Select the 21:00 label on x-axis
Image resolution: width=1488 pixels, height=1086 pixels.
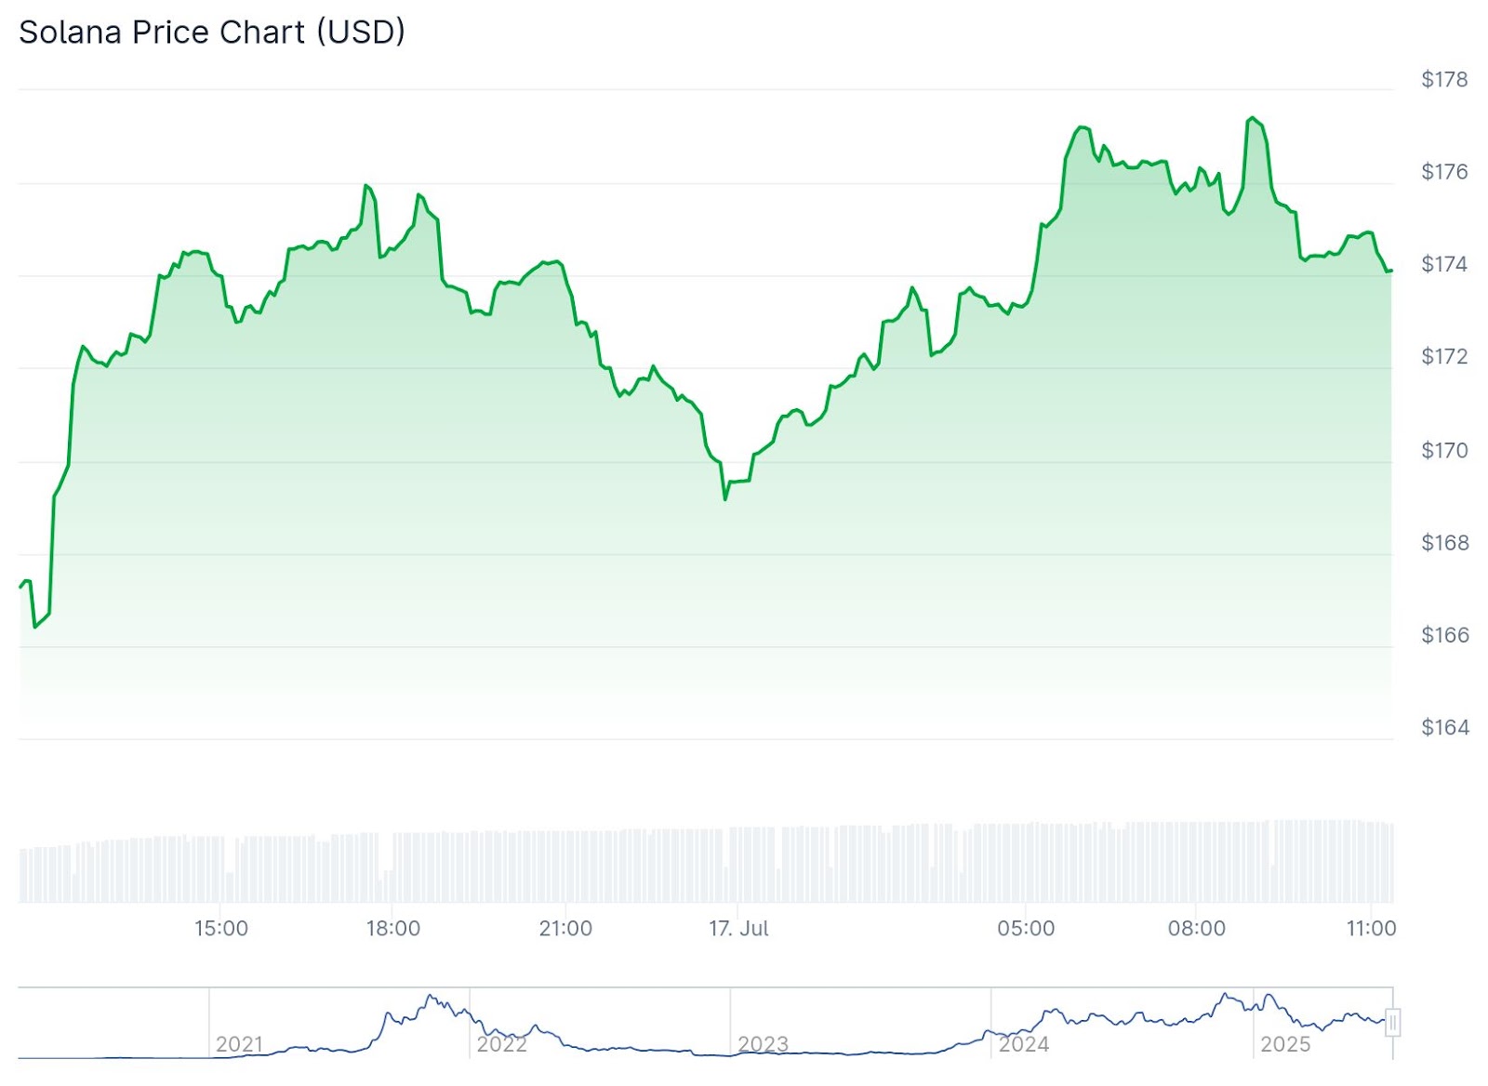coord(565,928)
